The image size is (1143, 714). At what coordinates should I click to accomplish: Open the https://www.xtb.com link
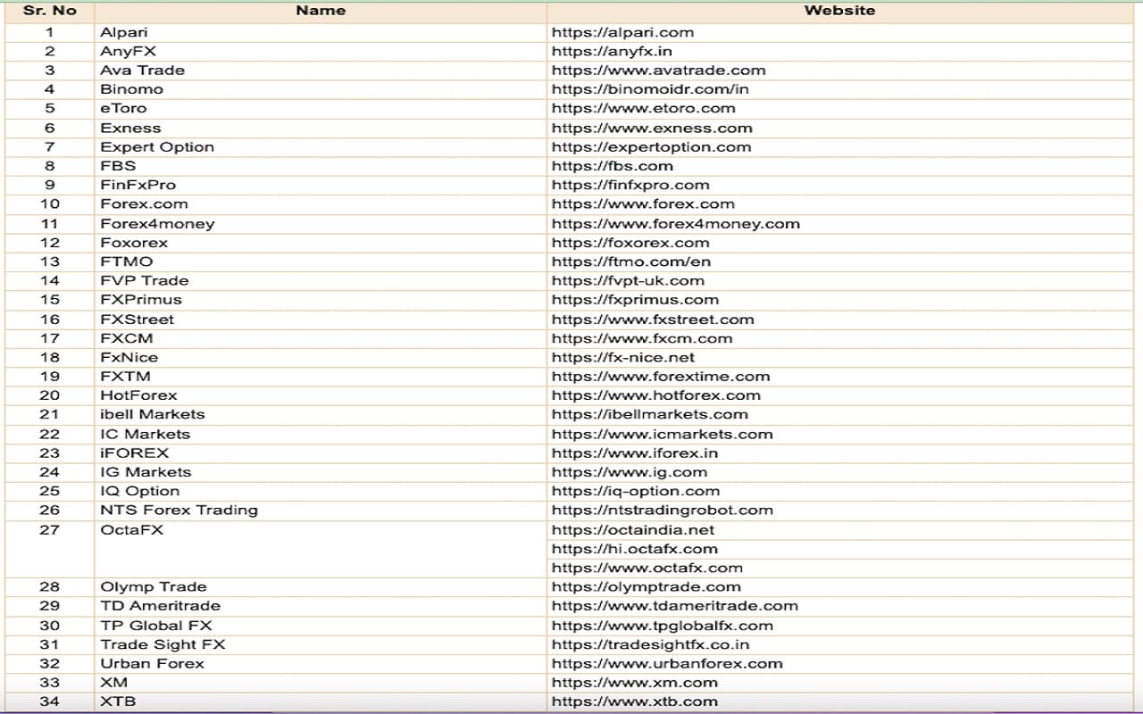click(634, 702)
